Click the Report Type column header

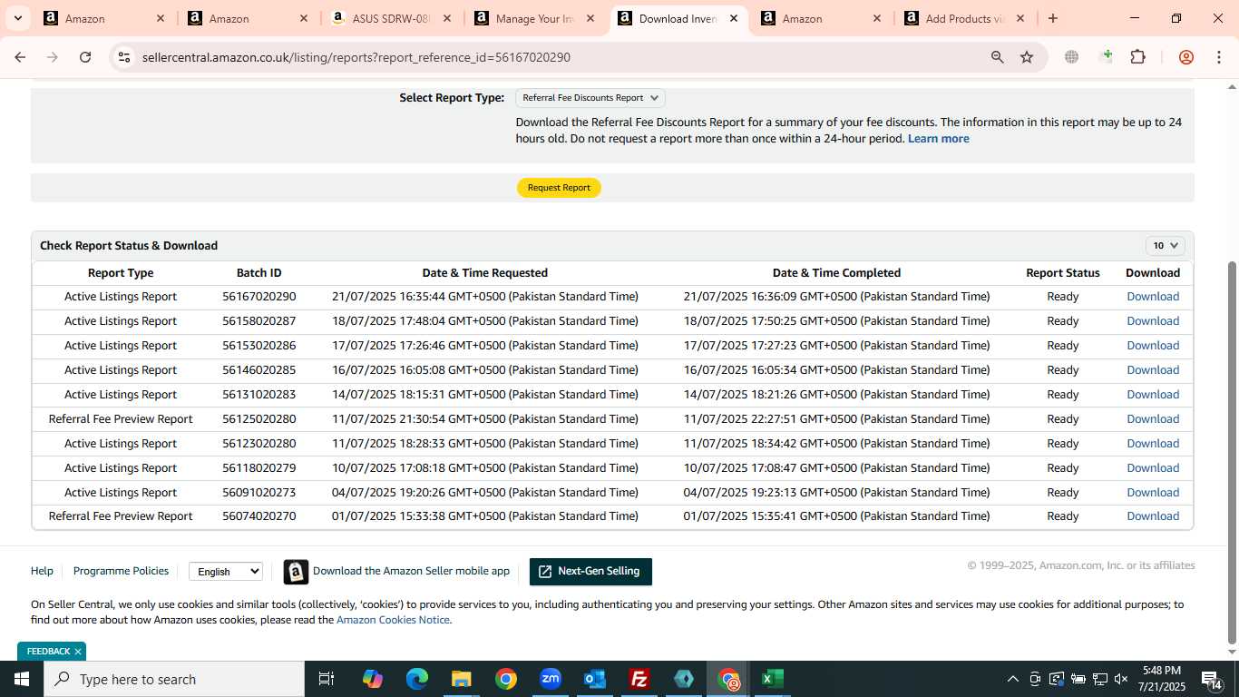[121, 273]
